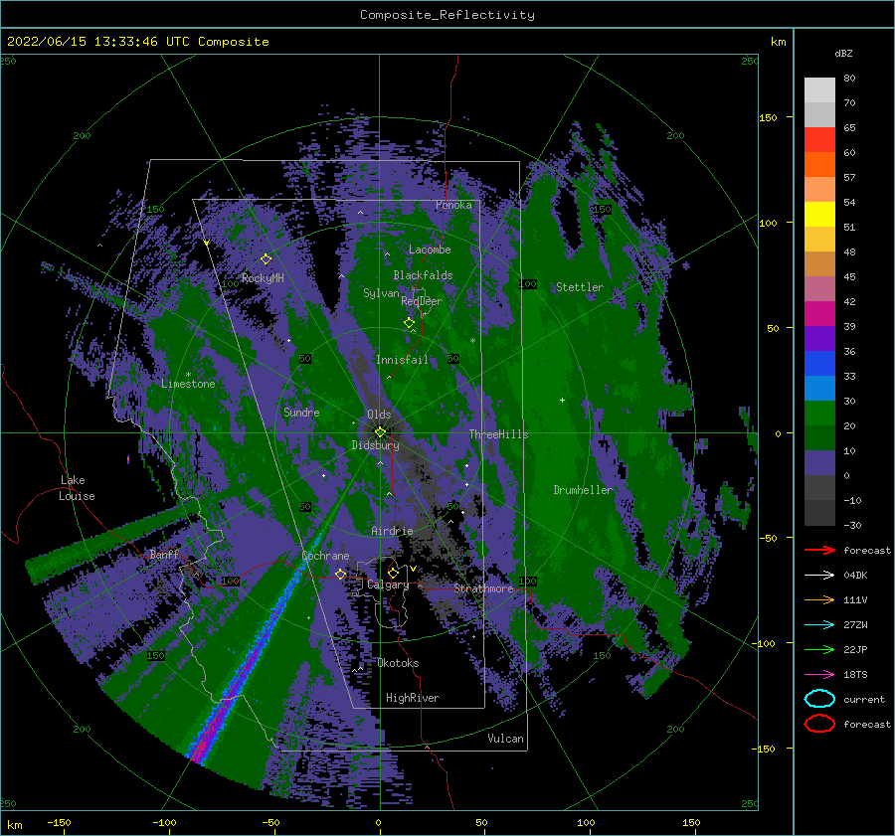
Task: Click the yellow diamond marker above Calgary
Action: [x=393, y=573]
